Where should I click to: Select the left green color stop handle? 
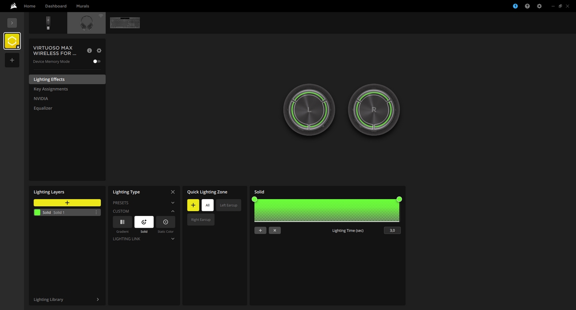pyautogui.click(x=254, y=199)
